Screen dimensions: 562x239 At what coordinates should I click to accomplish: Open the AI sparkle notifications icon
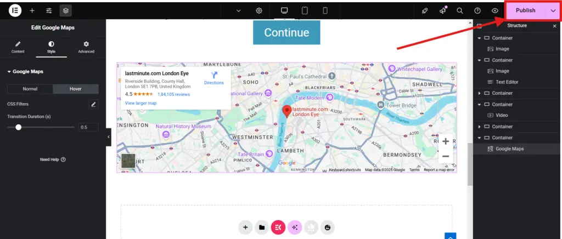pyautogui.click(x=443, y=10)
